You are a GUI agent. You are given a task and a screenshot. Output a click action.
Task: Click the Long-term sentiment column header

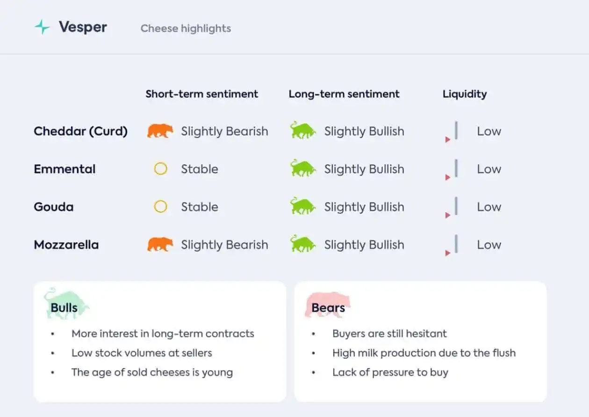[344, 94]
